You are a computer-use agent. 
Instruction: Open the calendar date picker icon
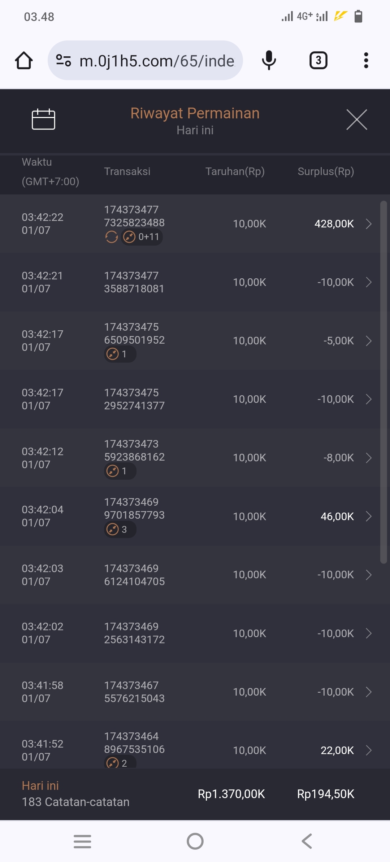pos(43,119)
